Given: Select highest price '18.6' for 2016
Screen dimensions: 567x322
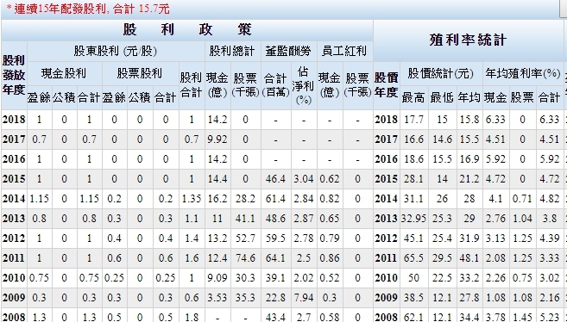Looking at the screenshot, I should [413, 159].
